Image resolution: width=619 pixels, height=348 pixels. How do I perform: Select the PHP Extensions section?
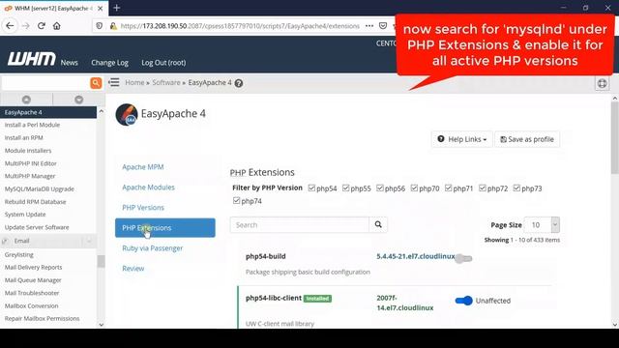click(165, 228)
